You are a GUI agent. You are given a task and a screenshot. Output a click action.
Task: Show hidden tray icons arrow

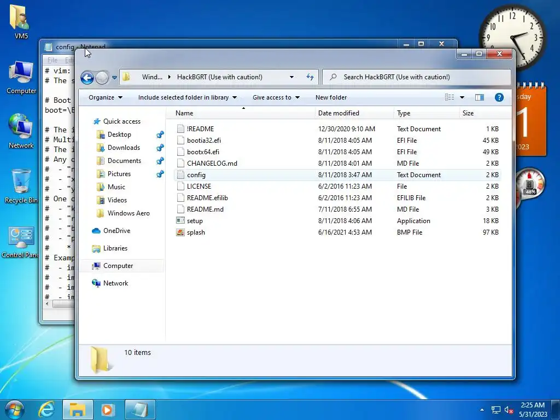point(482,410)
